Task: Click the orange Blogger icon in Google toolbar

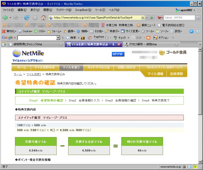Action: 148,38
